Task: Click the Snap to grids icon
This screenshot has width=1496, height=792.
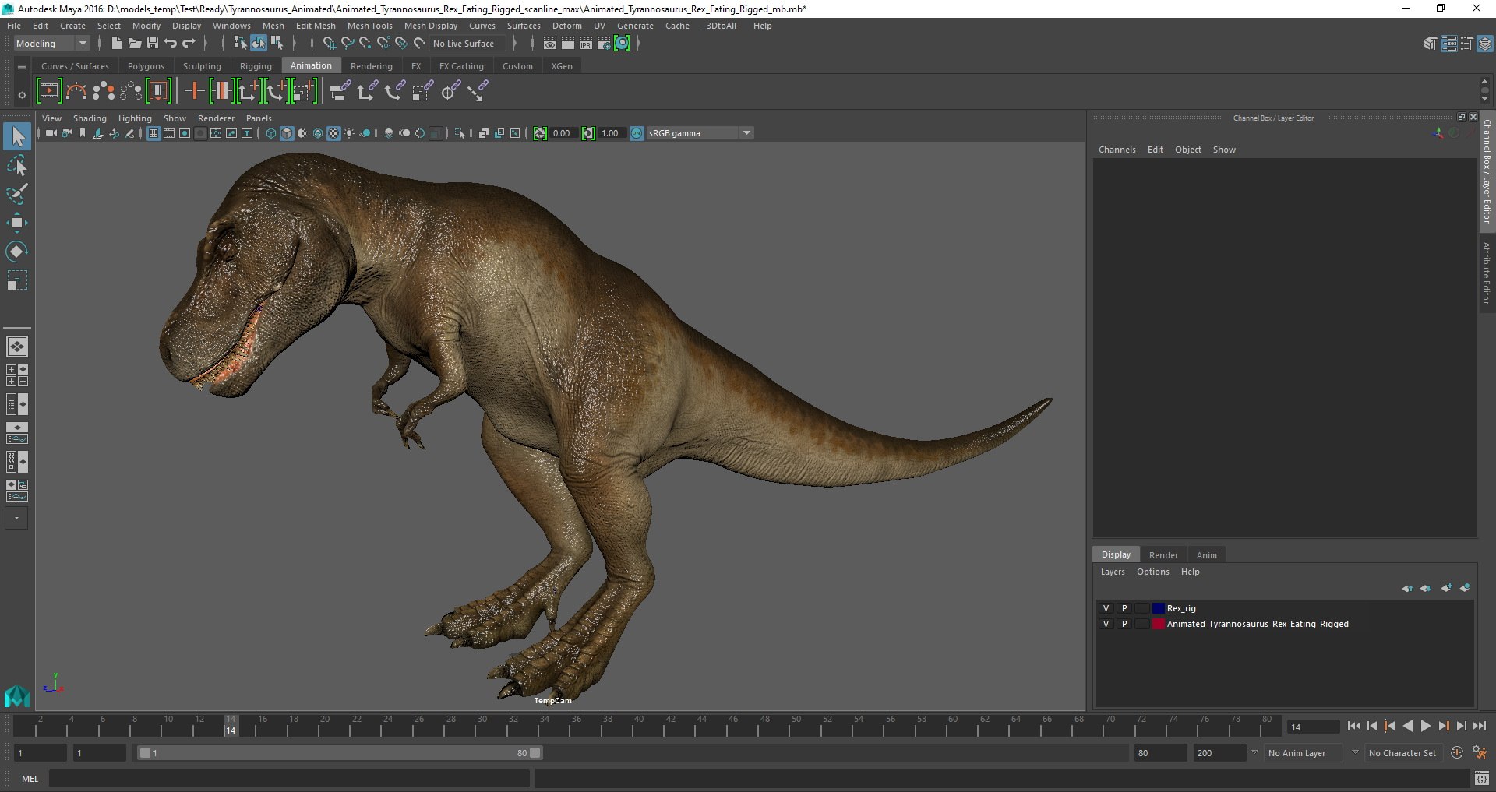Action: [x=330, y=44]
